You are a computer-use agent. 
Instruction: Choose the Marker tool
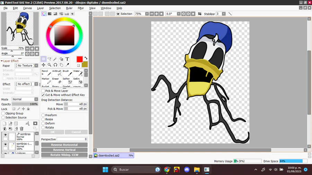(x=46, y=80)
